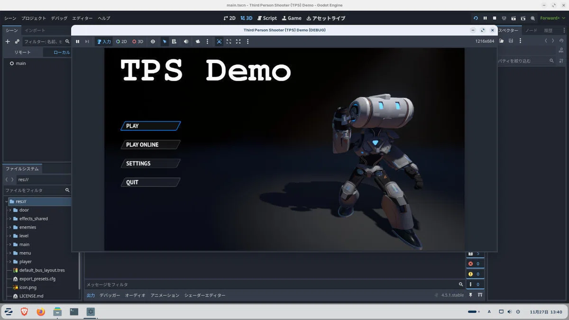This screenshot has height=320, width=569.
Task: Open embedding options three-dot menu
Action: pyautogui.click(x=248, y=42)
